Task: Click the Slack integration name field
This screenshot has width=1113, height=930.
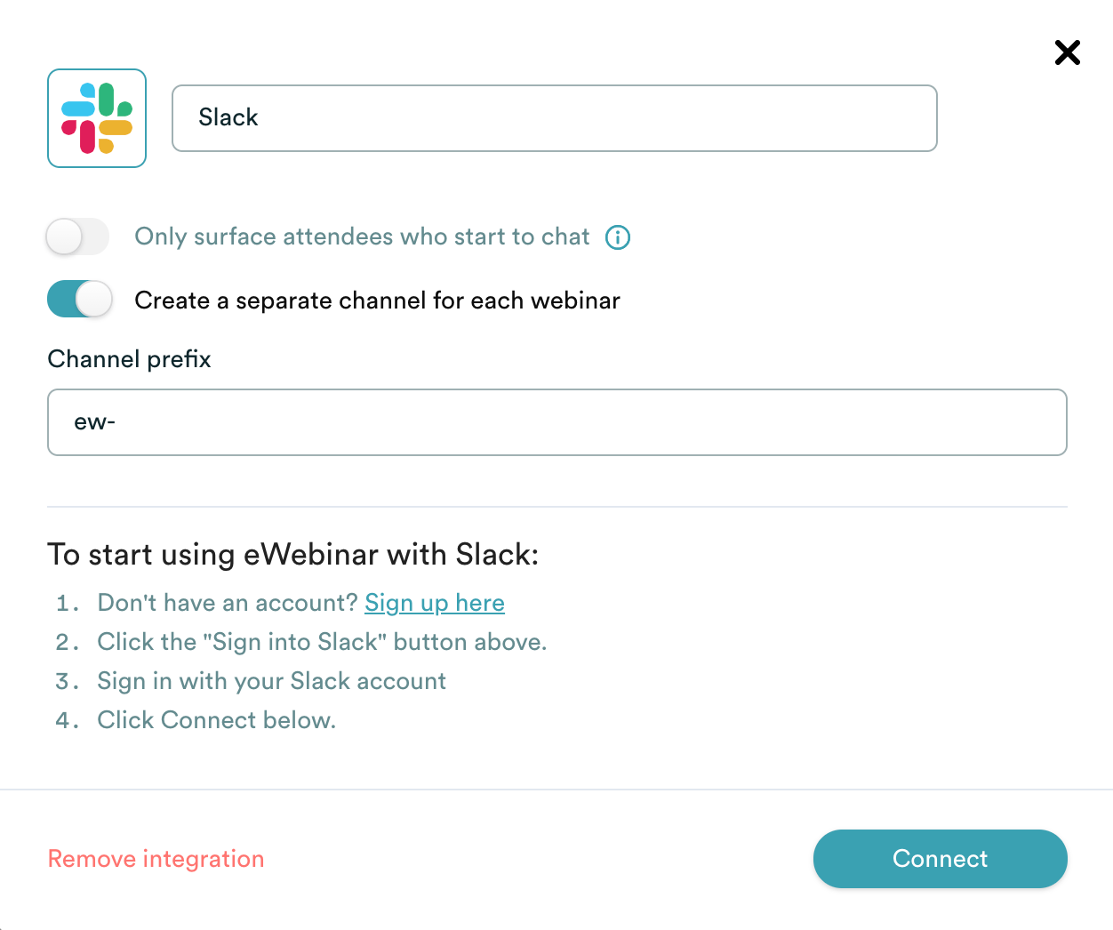Action: [554, 118]
